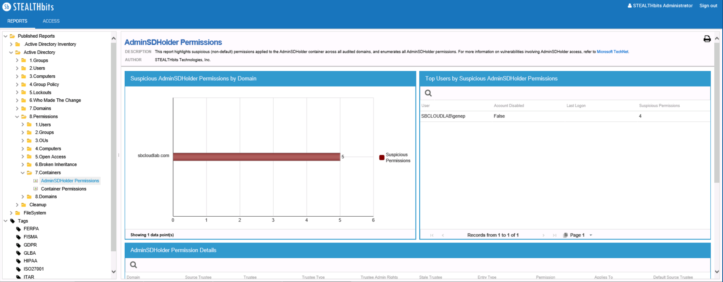The width and height of the screenshot is (723, 282).
Task: Click Sign out
Action: click(708, 6)
